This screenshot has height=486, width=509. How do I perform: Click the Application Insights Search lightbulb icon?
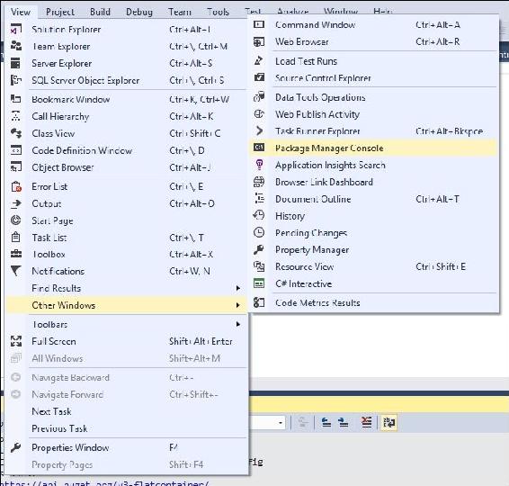pos(259,165)
